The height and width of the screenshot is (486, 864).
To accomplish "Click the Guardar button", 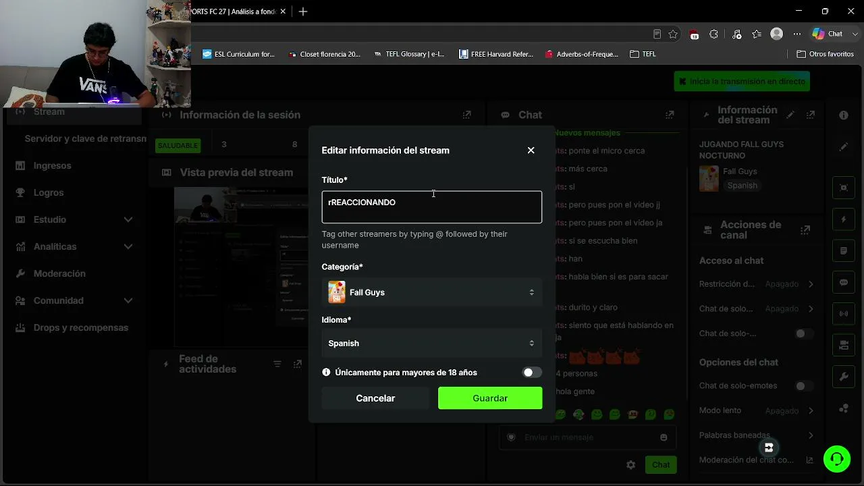I will point(490,398).
